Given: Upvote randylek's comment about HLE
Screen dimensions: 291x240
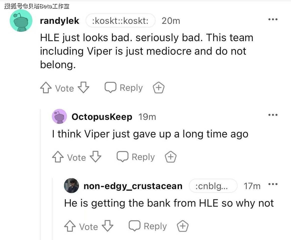Looking at the screenshot, I should [46, 88].
